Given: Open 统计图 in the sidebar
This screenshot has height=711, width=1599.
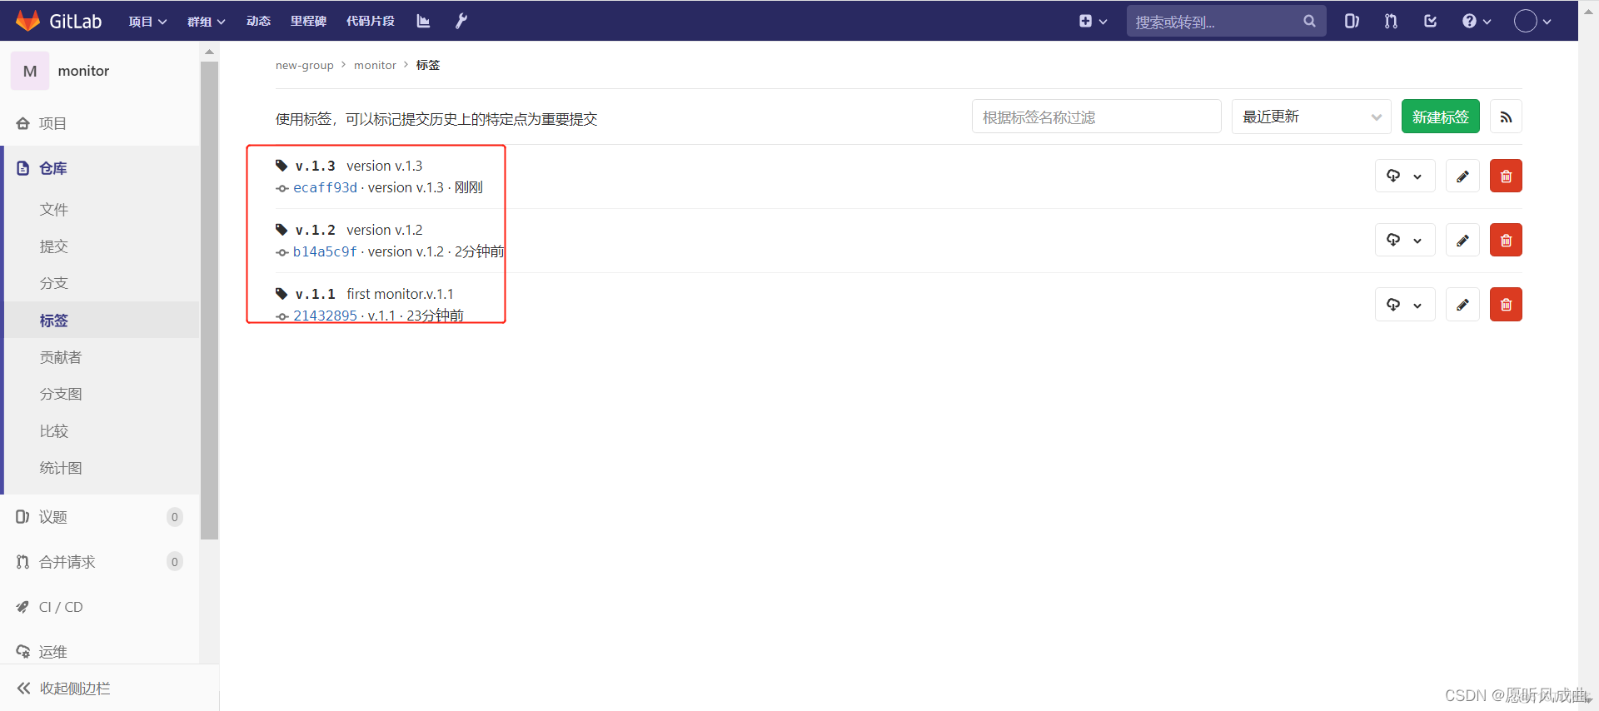Looking at the screenshot, I should (61, 468).
